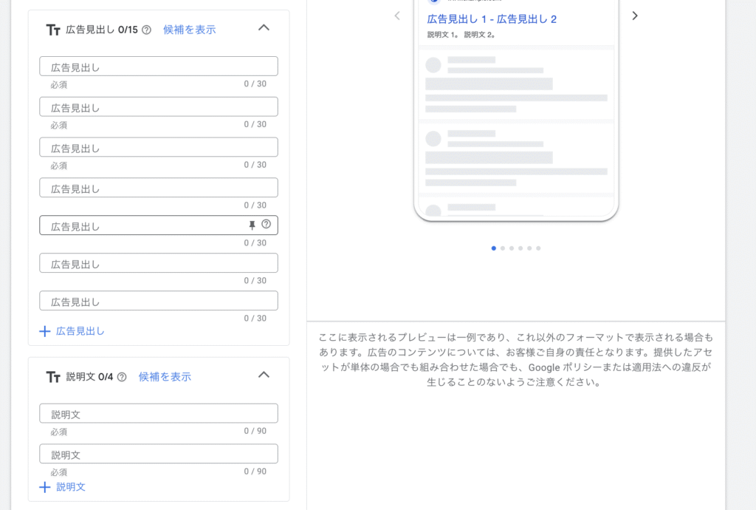756x510 pixels.
Task: Click the pin icon in the fifth headline field
Action: click(x=252, y=225)
